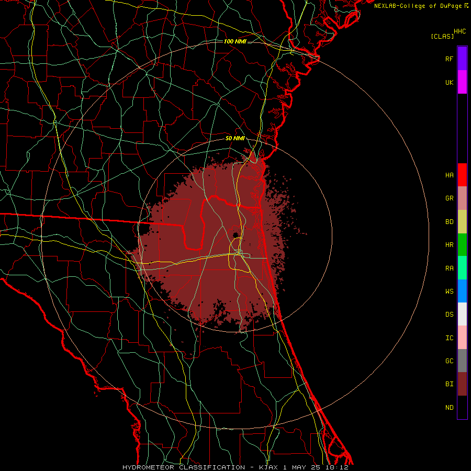Click the BI dark red legend swatch
The height and width of the screenshot is (471, 471).
point(462,384)
